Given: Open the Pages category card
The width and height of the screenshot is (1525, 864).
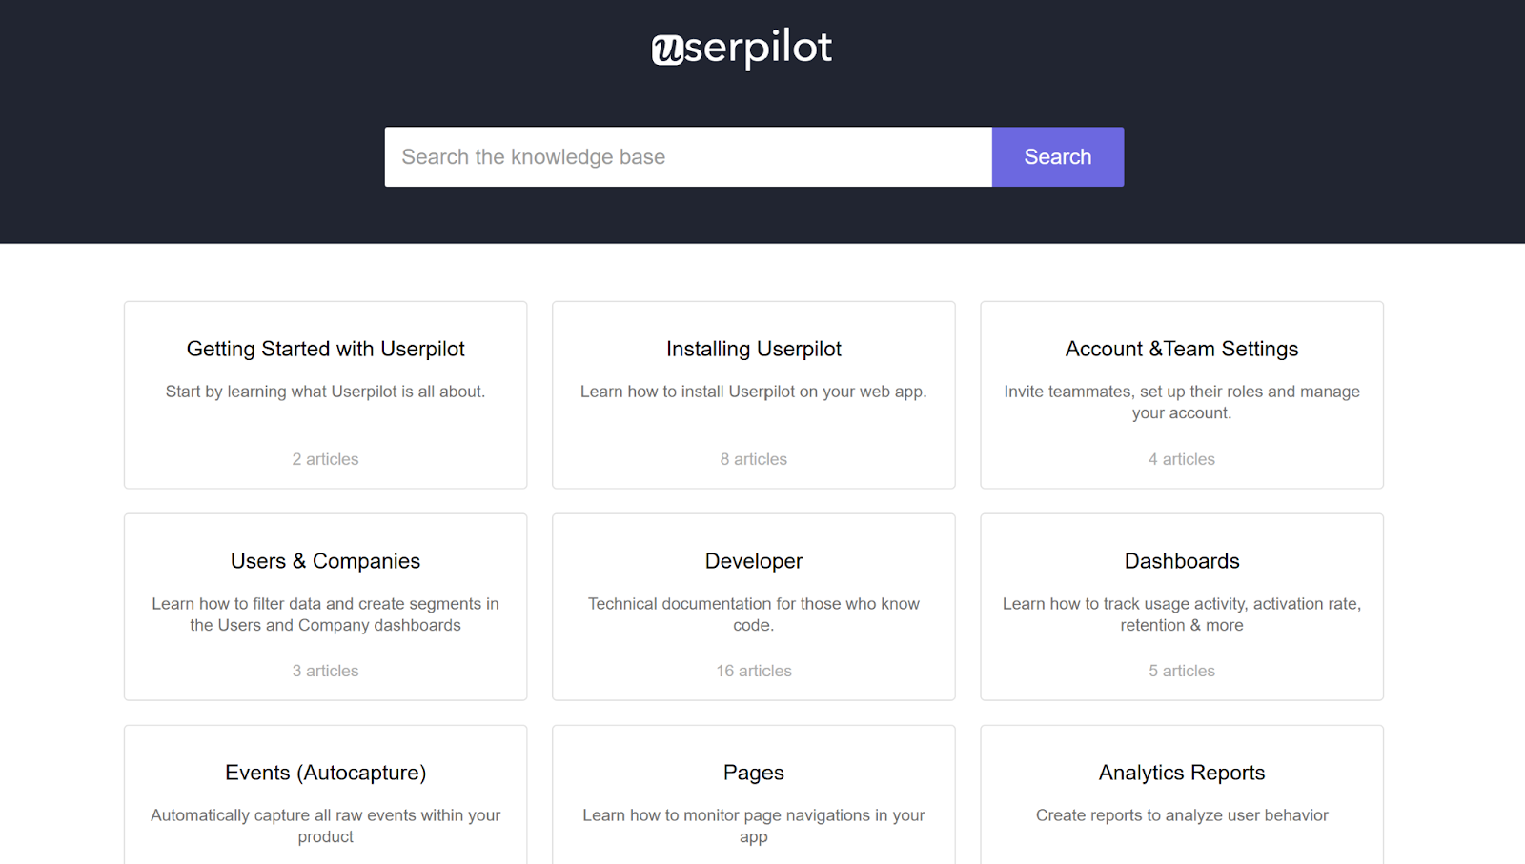Looking at the screenshot, I should tap(754, 795).
